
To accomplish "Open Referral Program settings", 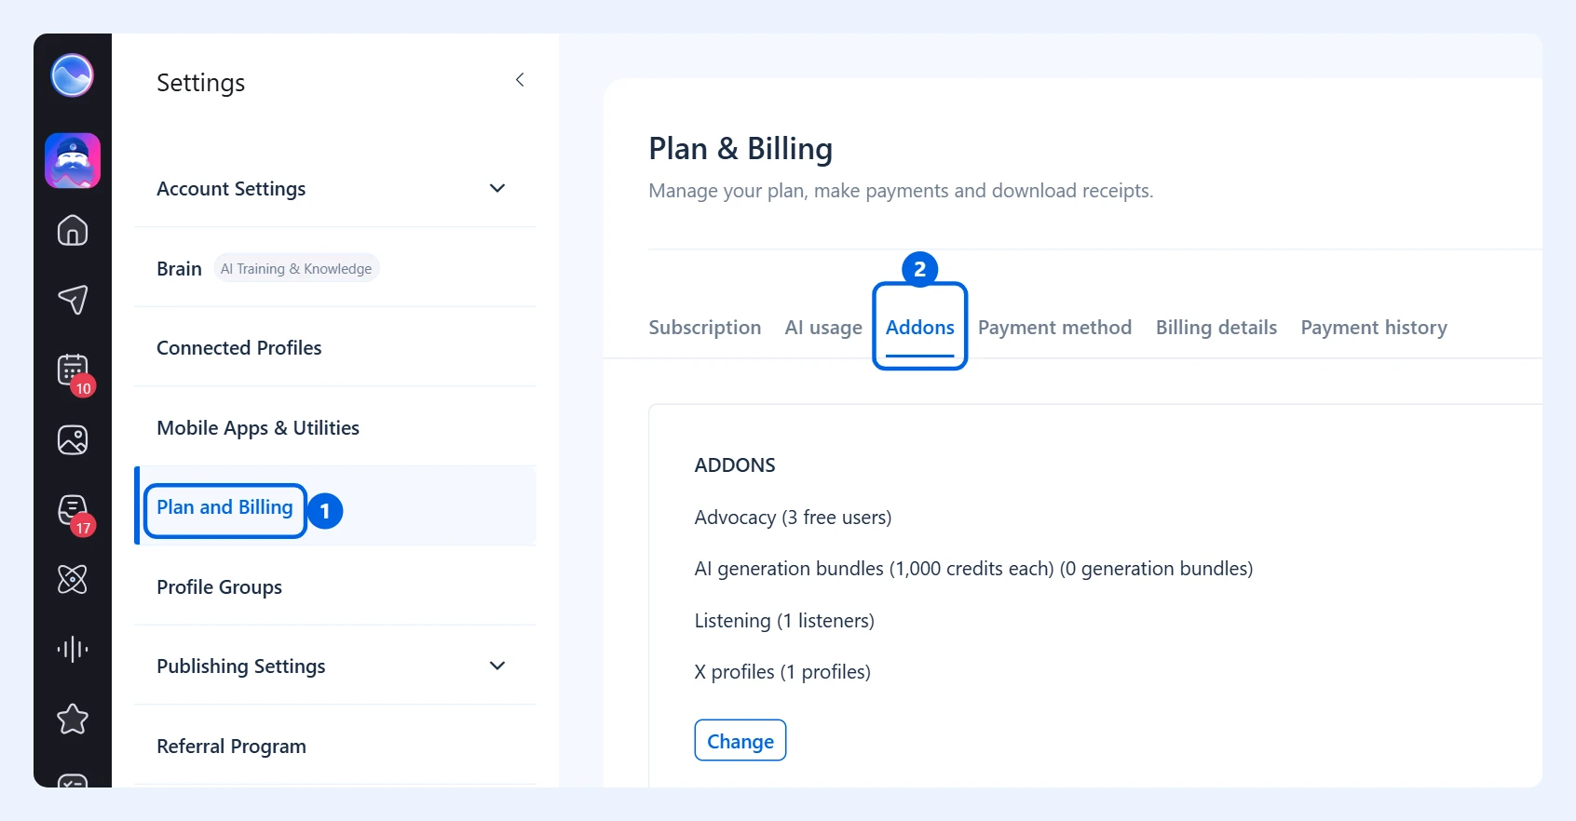I will (x=335, y=746).
